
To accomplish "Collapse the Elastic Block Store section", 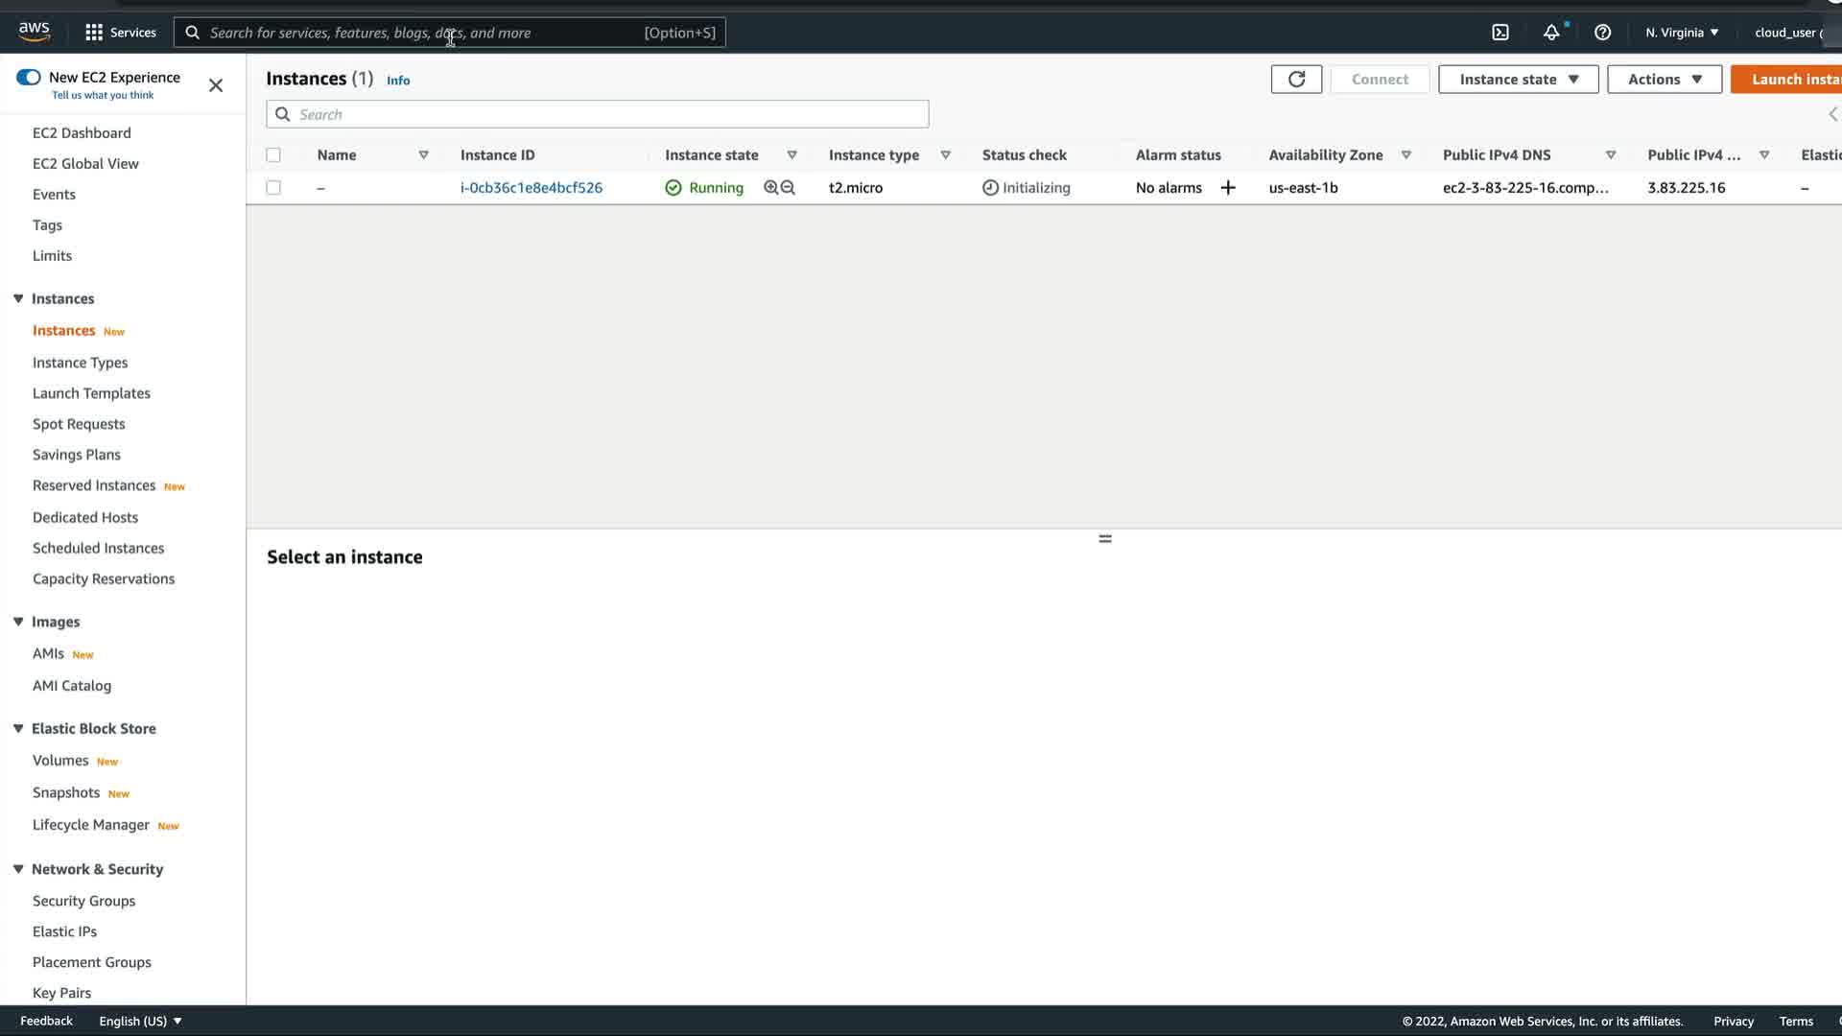I will click(18, 729).
